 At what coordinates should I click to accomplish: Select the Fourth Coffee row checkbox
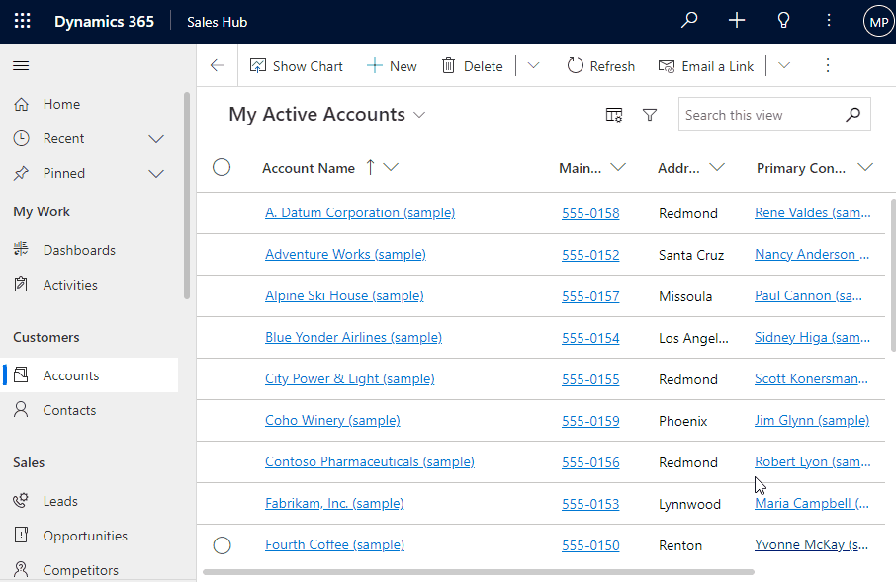coord(222,544)
